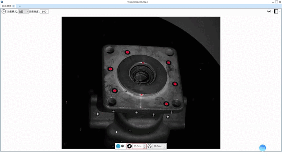
Task: Click the shutter aperture exposure icon
Action: coord(129,146)
